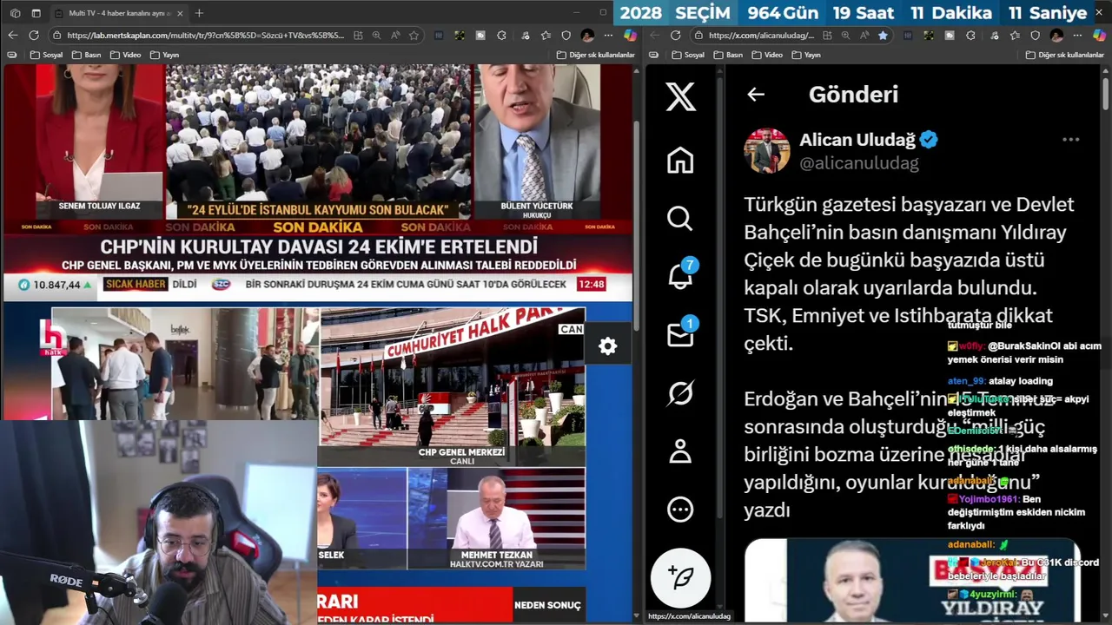This screenshot has width=1112, height=625.
Task: Click '@BurakSakinOl abi acım' chat message
Action: pos(1024,352)
